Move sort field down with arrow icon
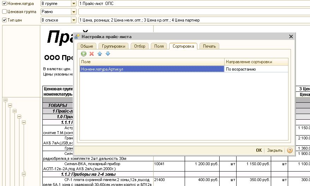Viewport: 310px width, 186px height. point(108,54)
